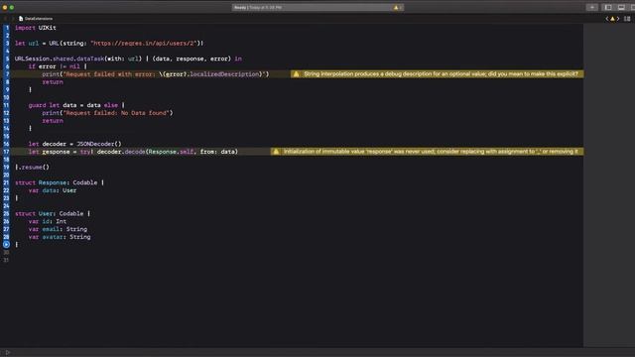The image size is (635, 357).
Task: Click 'import UIKit' text
Action: click(36, 28)
